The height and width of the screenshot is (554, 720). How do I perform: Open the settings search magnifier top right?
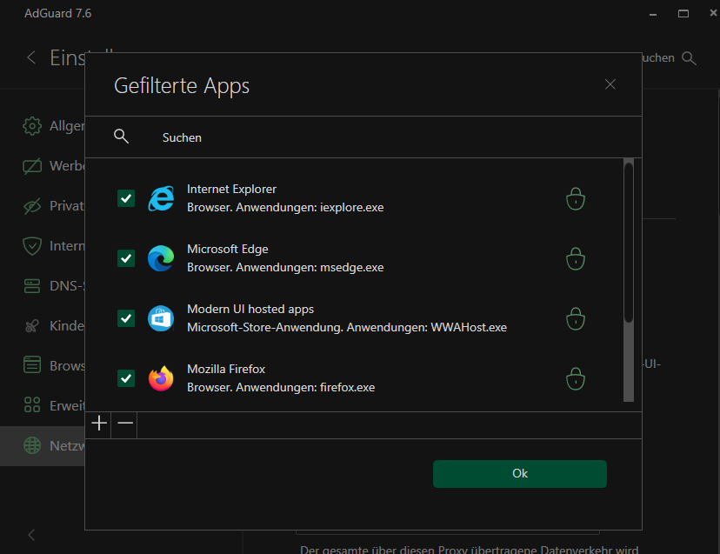(690, 57)
